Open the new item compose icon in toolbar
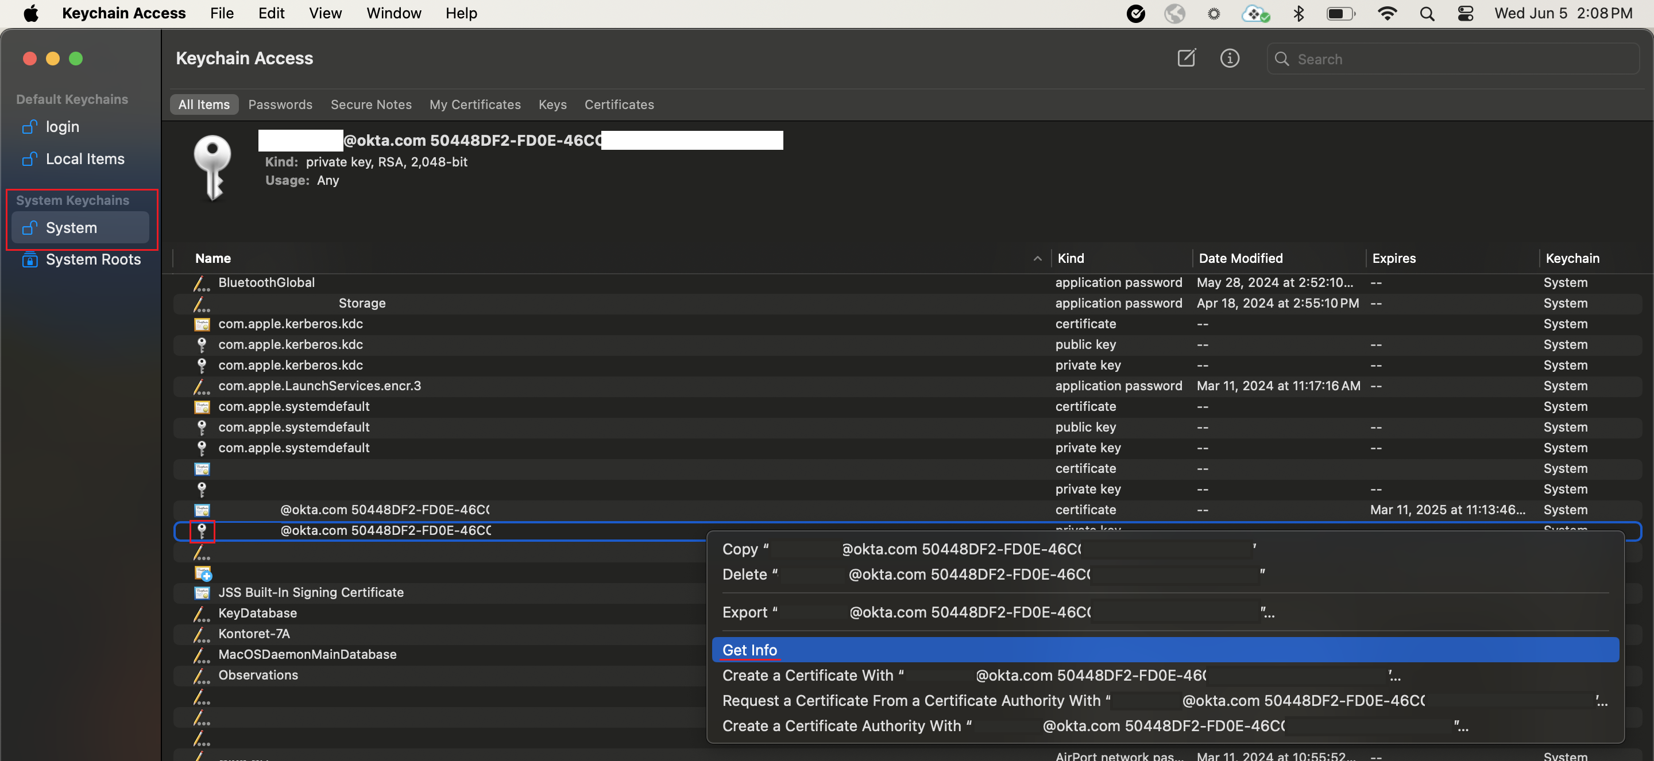The image size is (1654, 761). point(1185,58)
